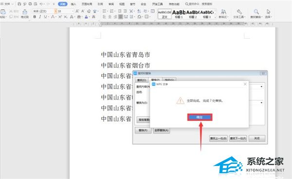Click the Undo arrow icon
The image size is (292, 179).
(x=41, y=4)
